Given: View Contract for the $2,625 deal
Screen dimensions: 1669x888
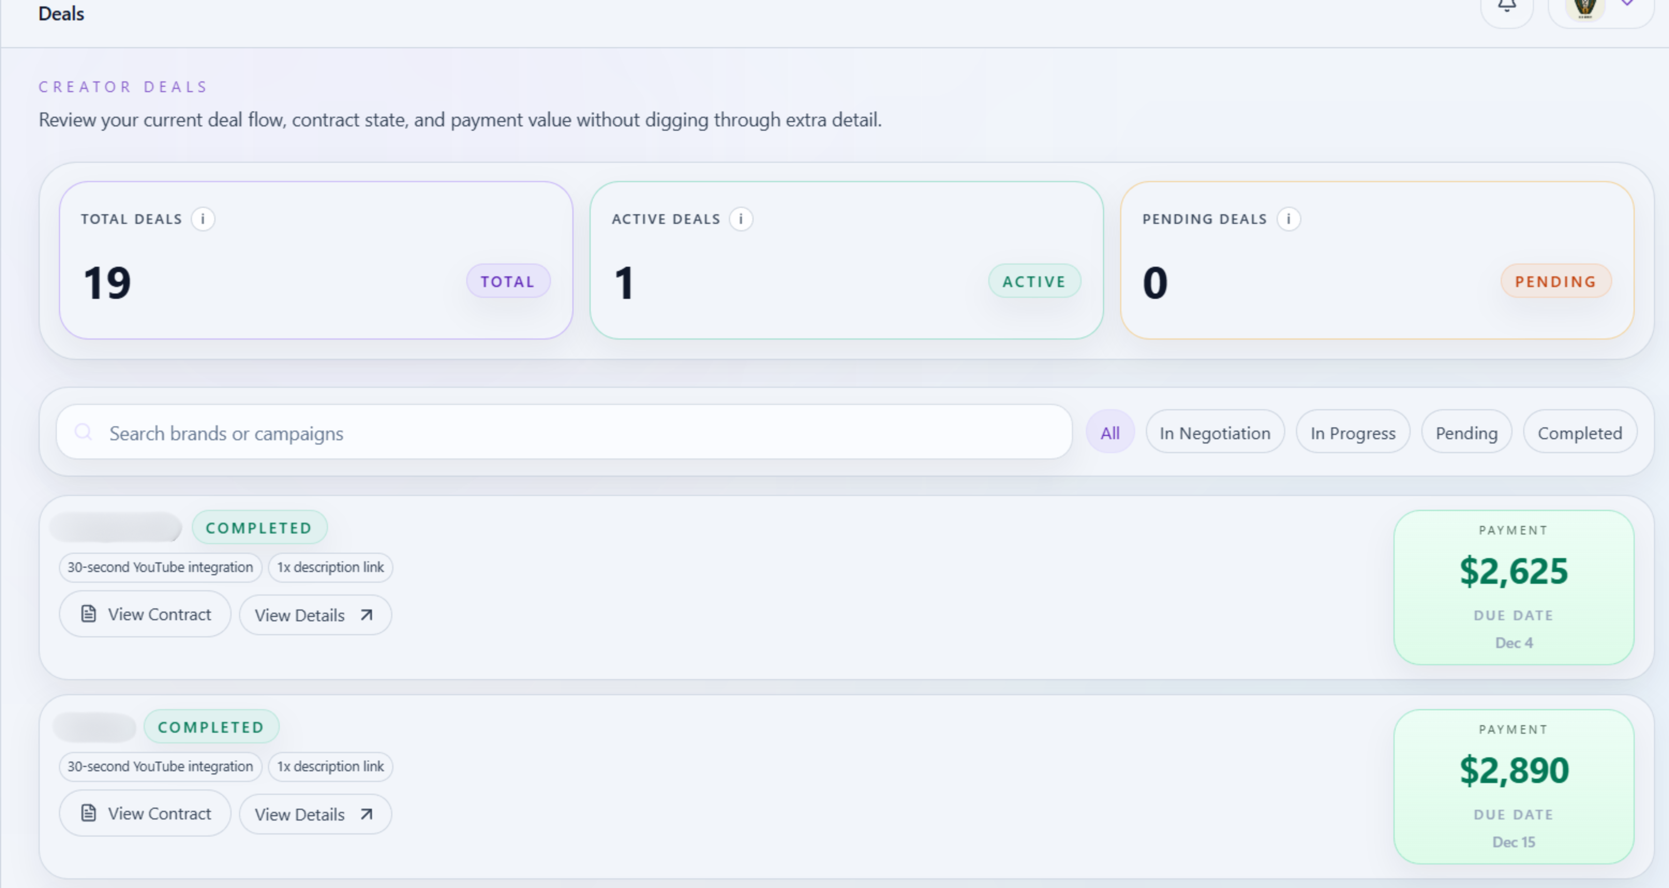Looking at the screenshot, I should pyautogui.click(x=145, y=614).
